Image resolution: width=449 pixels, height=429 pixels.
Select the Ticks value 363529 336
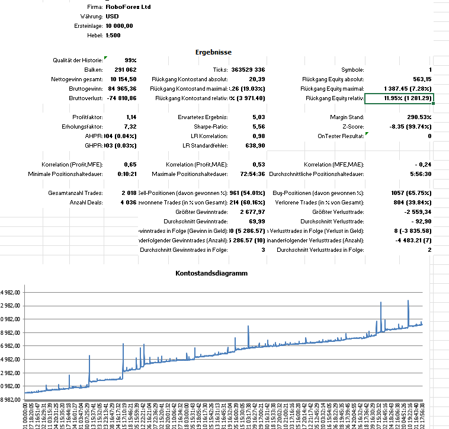click(x=248, y=69)
